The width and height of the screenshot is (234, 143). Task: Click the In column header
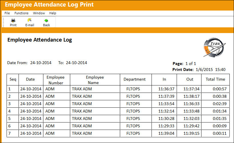[x=164, y=79]
